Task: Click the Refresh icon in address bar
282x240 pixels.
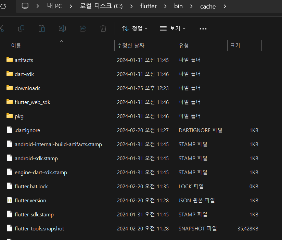Action: coord(3,6)
